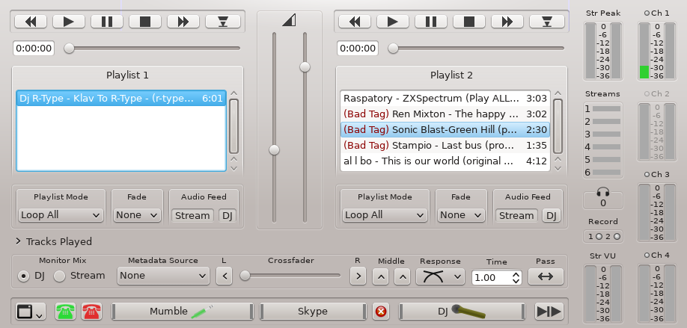Screen dimensions: 687x328
Task: Toggle Stream audio feed on Player 1
Action: point(192,216)
